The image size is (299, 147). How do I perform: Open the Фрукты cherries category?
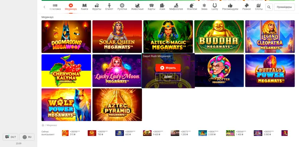click(x=97, y=7)
